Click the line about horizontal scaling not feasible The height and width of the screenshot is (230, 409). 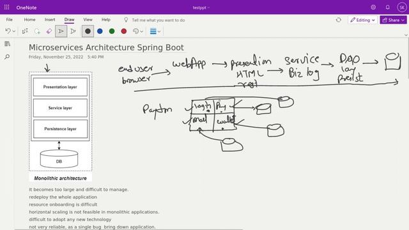tap(94, 212)
